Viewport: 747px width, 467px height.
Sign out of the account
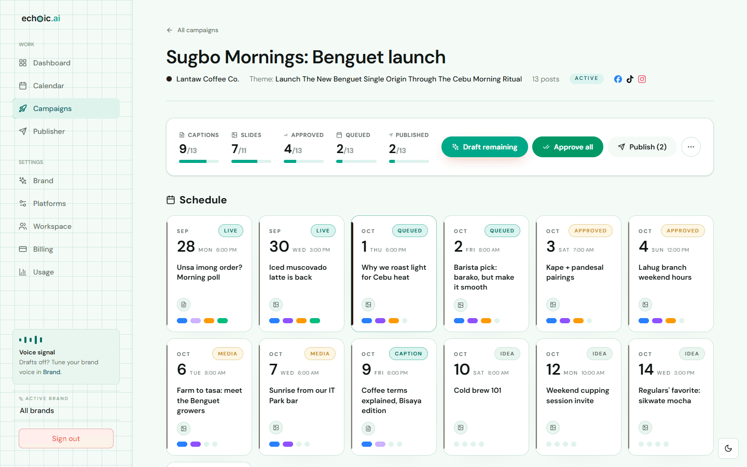pyautogui.click(x=66, y=438)
